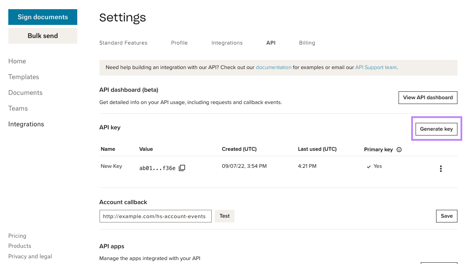Click the account callback URL field

[x=155, y=216]
